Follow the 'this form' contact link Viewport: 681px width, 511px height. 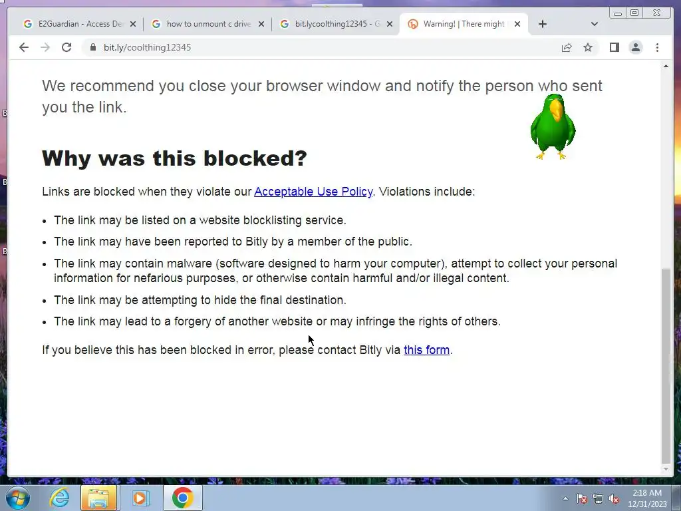pyautogui.click(x=426, y=350)
